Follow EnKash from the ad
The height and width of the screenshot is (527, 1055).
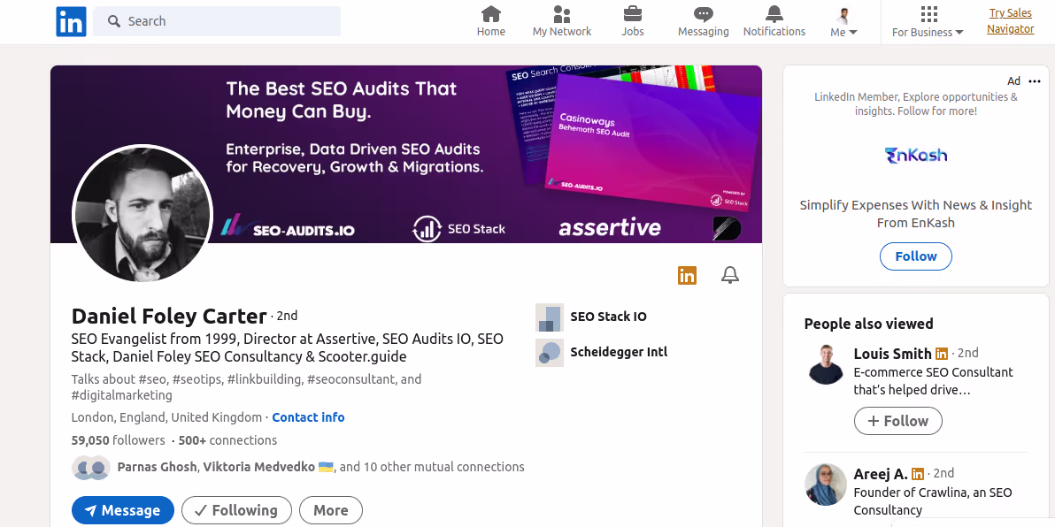click(916, 256)
